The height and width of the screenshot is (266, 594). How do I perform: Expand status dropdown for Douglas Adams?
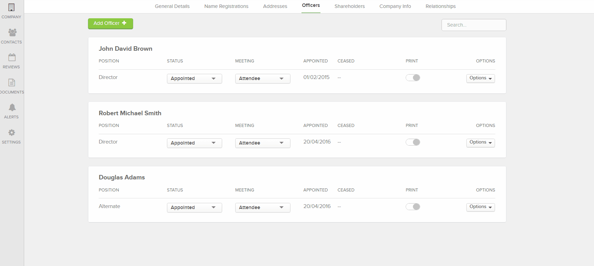pos(194,208)
